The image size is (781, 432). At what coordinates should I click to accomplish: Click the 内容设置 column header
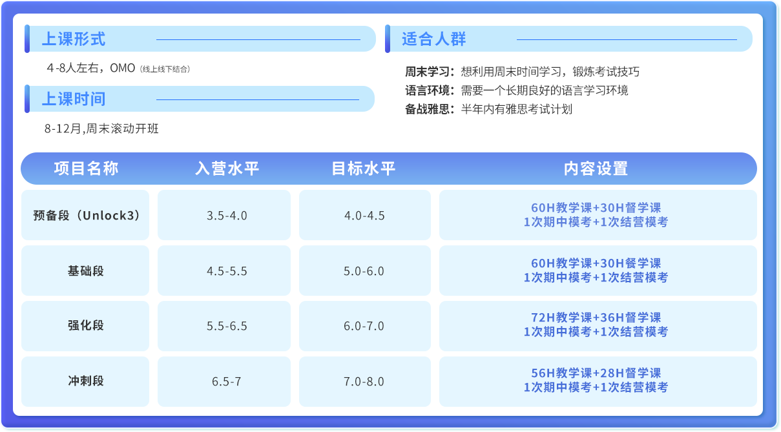(596, 169)
